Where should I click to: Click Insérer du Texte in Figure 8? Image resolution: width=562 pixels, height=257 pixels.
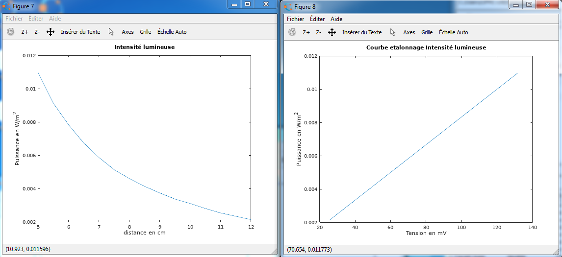pos(362,32)
